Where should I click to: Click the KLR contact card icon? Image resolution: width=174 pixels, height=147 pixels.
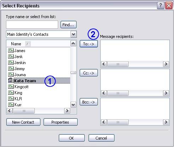point(11,99)
